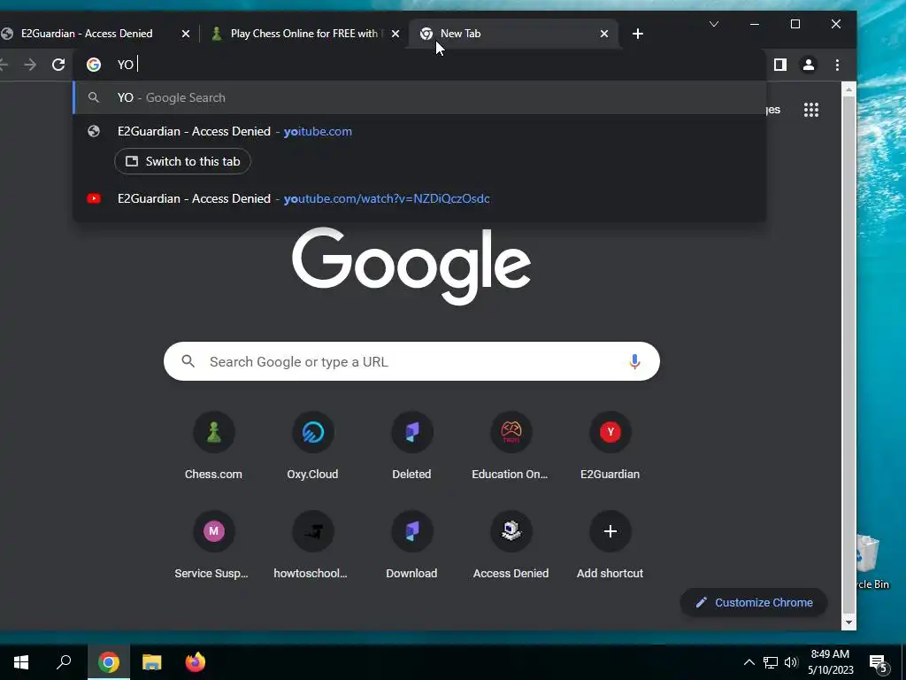Switch to Play Chess Online tab
The height and width of the screenshot is (680, 906).
coord(304,34)
